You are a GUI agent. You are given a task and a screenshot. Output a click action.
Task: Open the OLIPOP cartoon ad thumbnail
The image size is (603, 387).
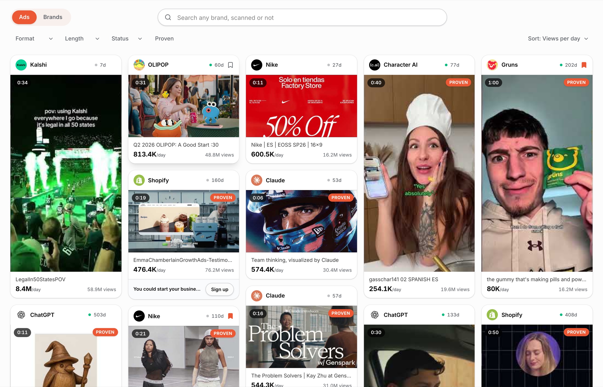point(184,106)
